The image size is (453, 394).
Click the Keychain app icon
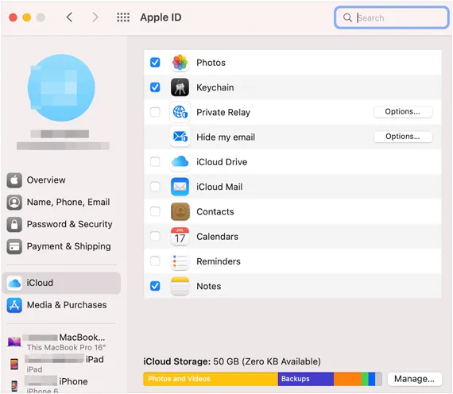click(x=180, y=87)
